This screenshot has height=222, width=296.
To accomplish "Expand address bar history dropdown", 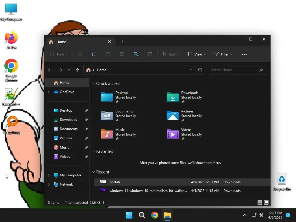I will pyautogui.click(x=190, y=70).
